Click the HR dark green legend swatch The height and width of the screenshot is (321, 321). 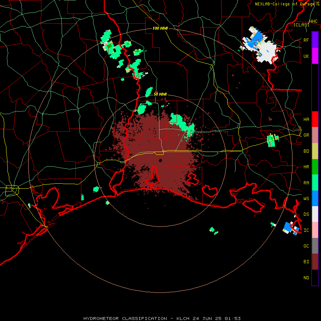315,167
